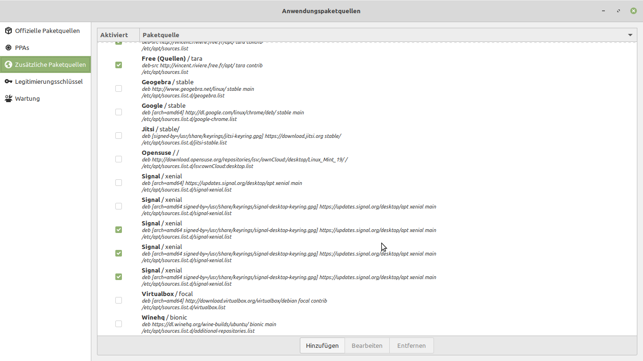
Task: Select the Virtualbox / focal row title
Action: click(x=167, y=294)
